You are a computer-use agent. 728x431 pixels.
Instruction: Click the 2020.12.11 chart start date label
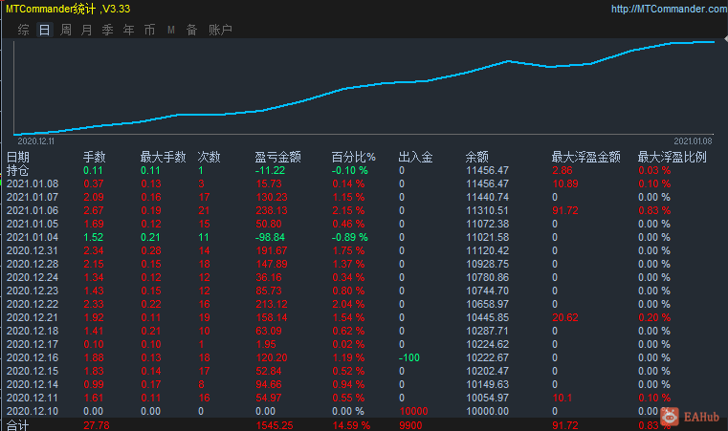36,141
